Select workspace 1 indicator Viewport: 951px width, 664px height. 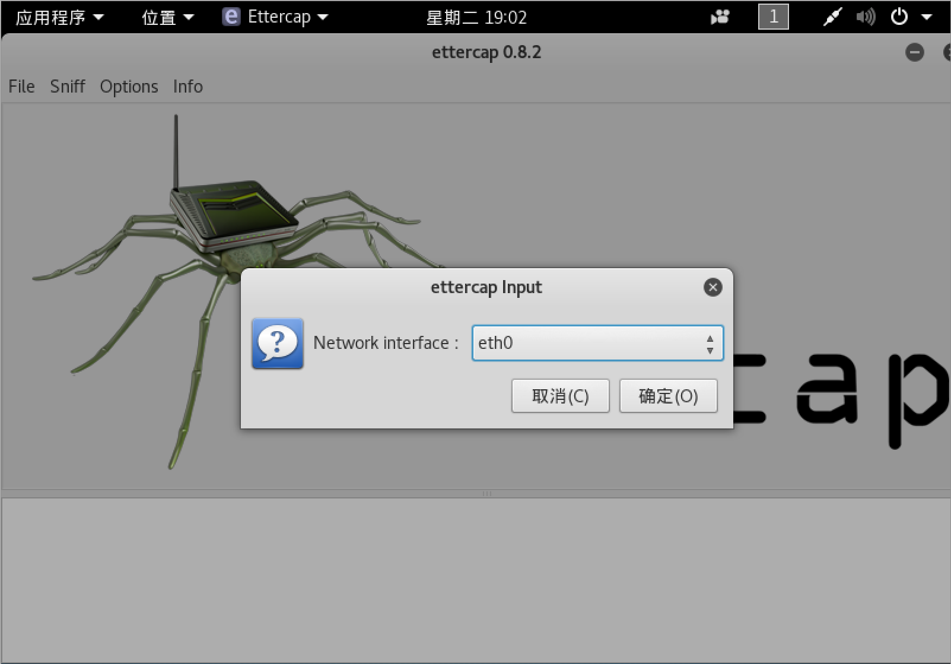[774, 17]
